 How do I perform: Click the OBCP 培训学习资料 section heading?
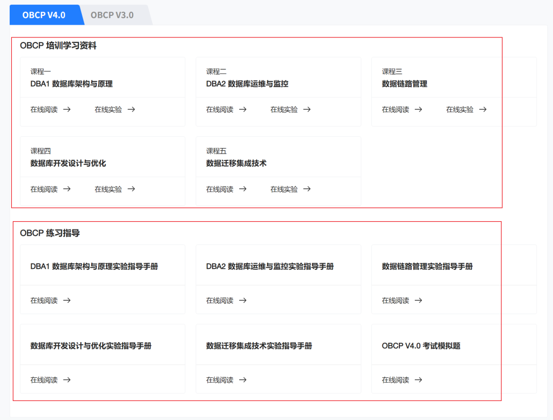click(x=58, y=46)
